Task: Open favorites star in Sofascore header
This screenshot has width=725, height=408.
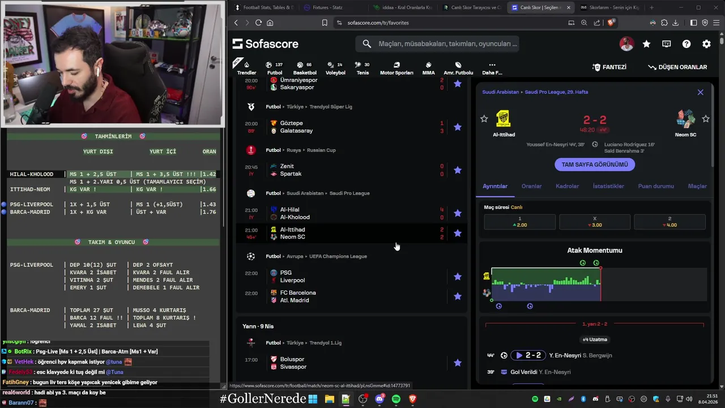Action: (646, 44)
